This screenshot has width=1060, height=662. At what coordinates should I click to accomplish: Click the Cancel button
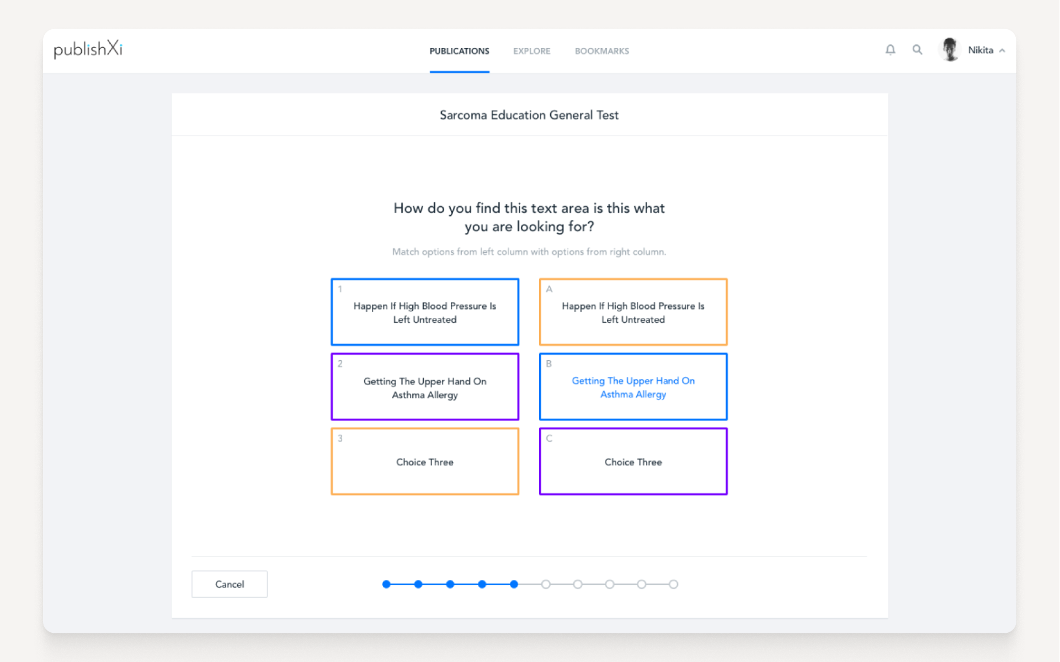point(229,584)
